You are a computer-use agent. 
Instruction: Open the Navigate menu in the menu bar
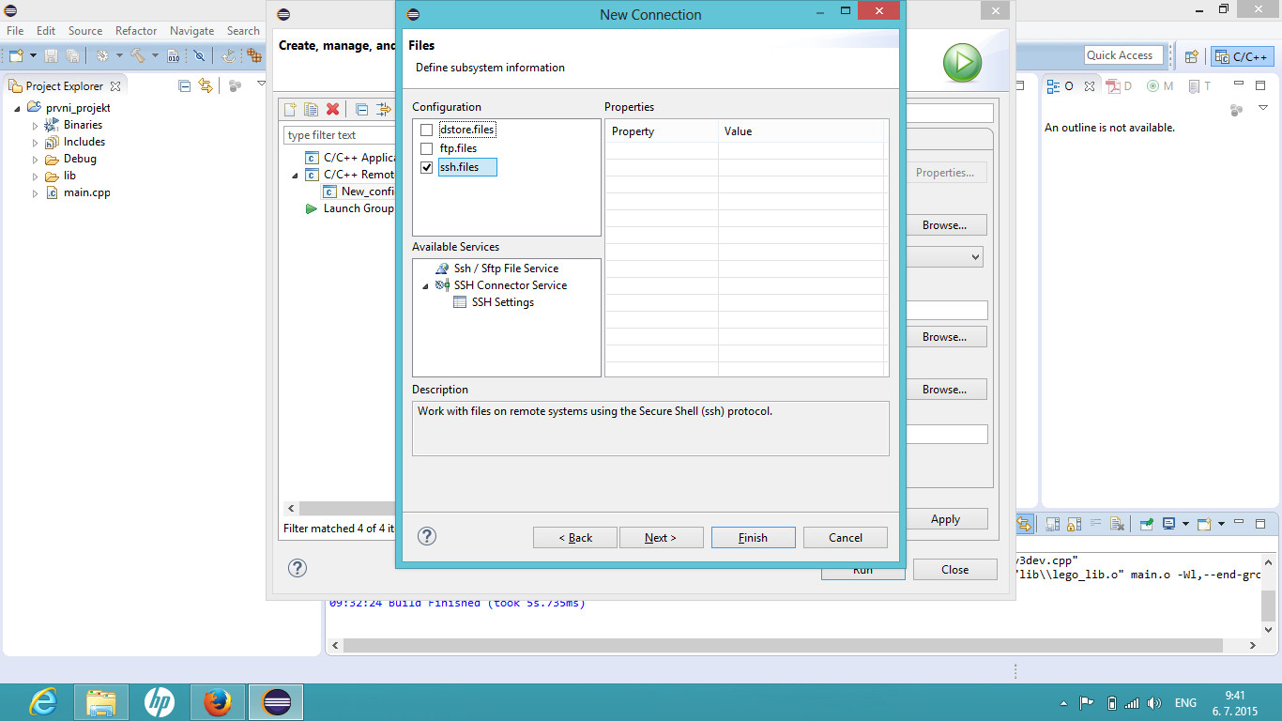tap(191, 31)
